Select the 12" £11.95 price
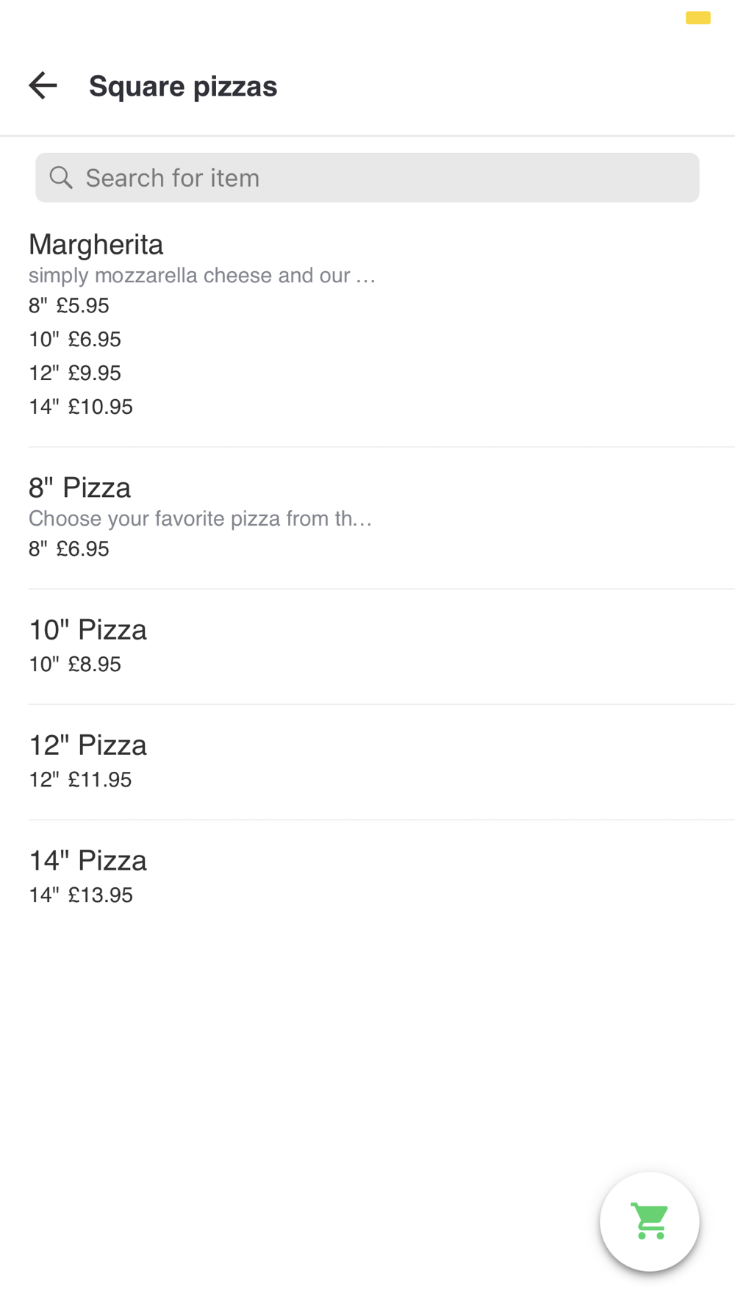The width and height of the screenshot is (735, 1307). [80, 780]
